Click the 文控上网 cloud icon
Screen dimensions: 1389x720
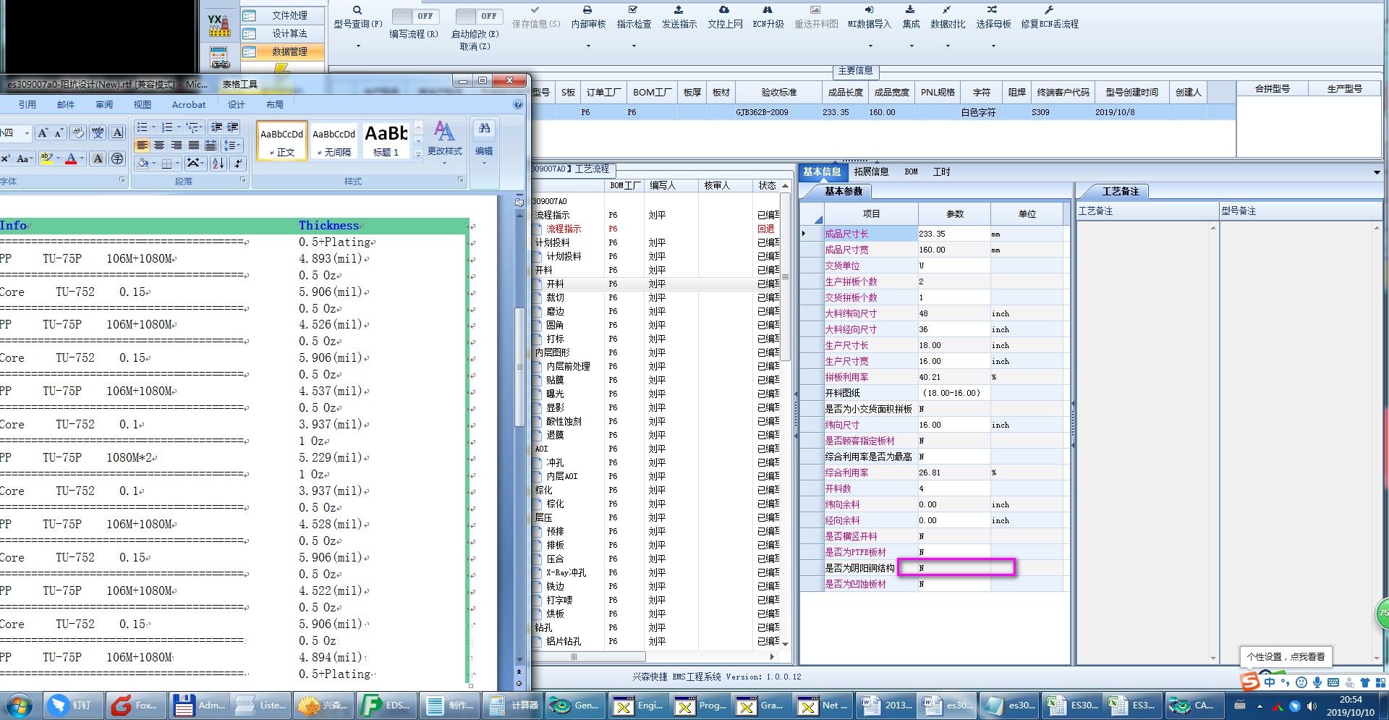724,10
